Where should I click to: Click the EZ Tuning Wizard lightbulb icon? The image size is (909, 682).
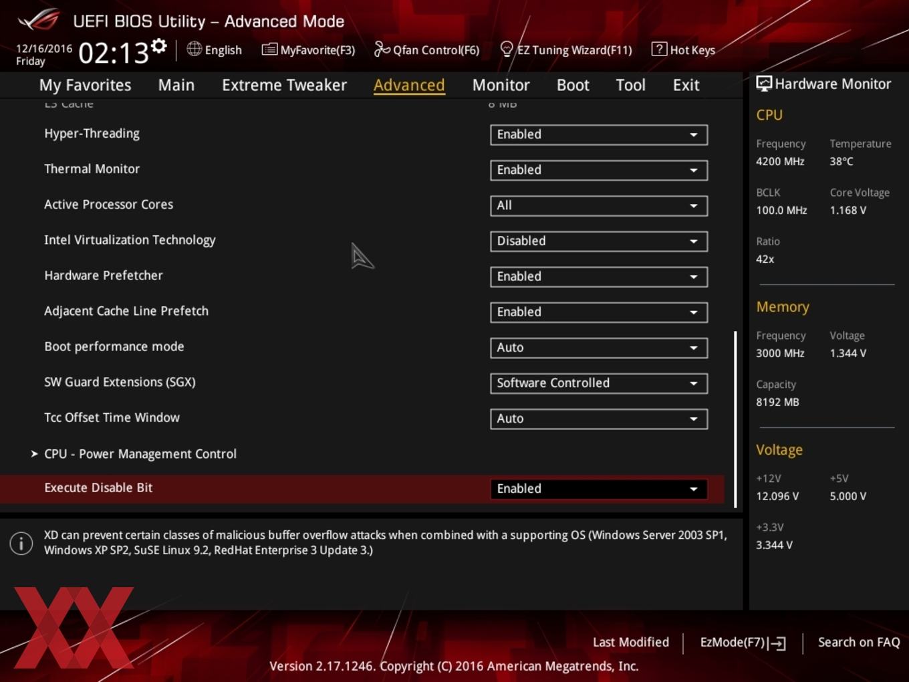tap(507, 49)
